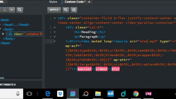
Task: Click the microphone icon in taskbar search
Action: point(18,94)
